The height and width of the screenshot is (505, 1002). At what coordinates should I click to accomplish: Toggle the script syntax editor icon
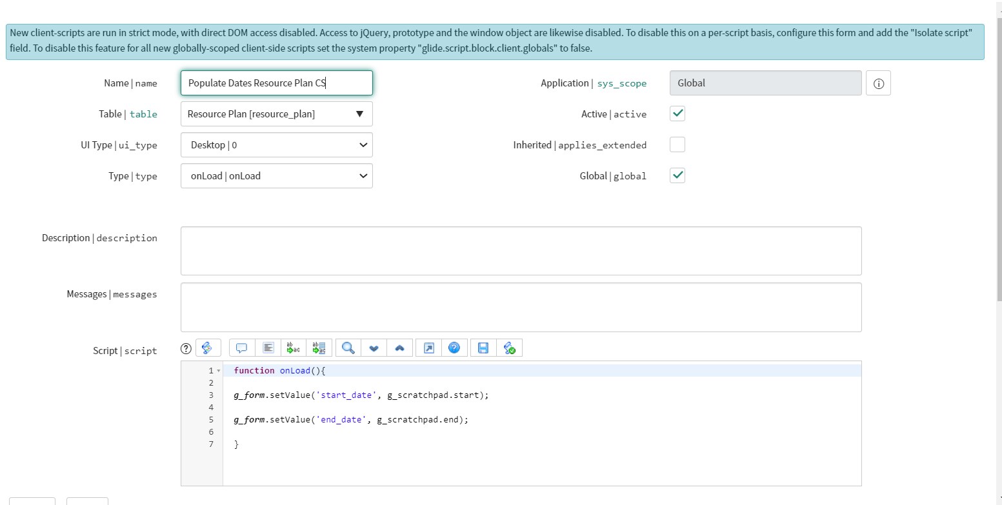(x=208, y=348)
